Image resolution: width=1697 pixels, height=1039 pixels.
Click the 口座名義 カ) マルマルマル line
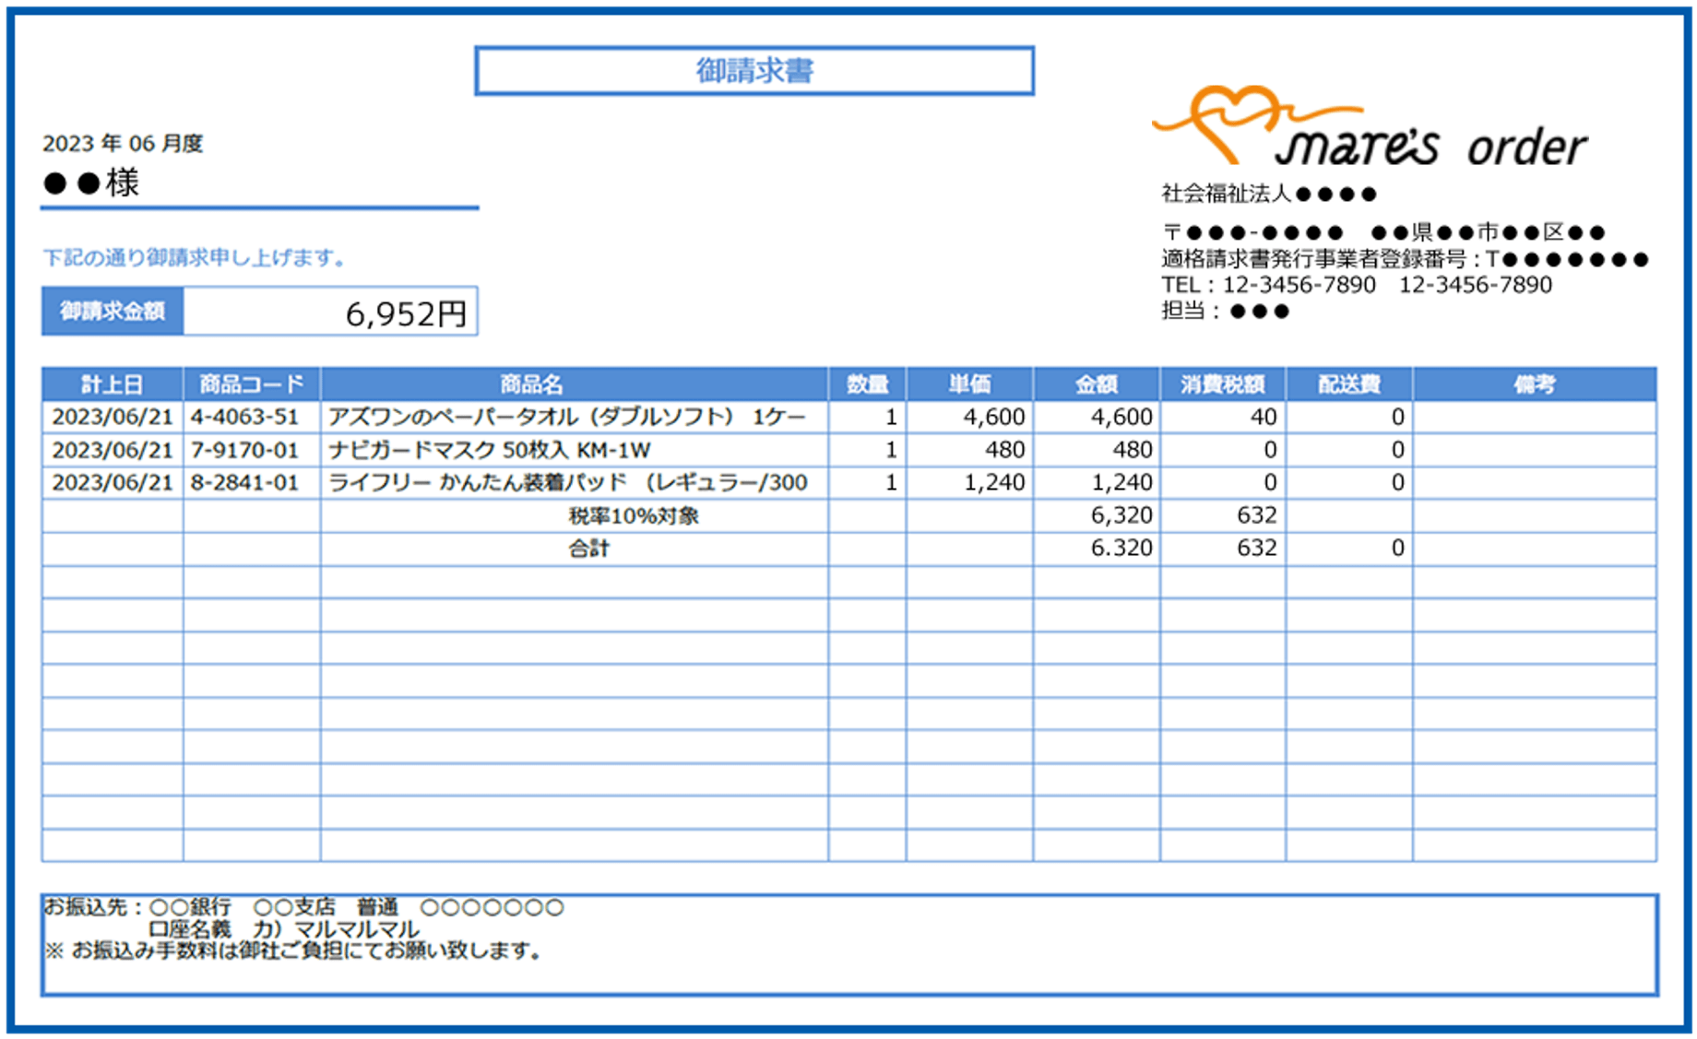point(283,929)
